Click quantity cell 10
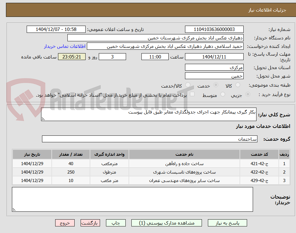Image resolution: width=296 pixels, height=233 pixels. [71, 181]
